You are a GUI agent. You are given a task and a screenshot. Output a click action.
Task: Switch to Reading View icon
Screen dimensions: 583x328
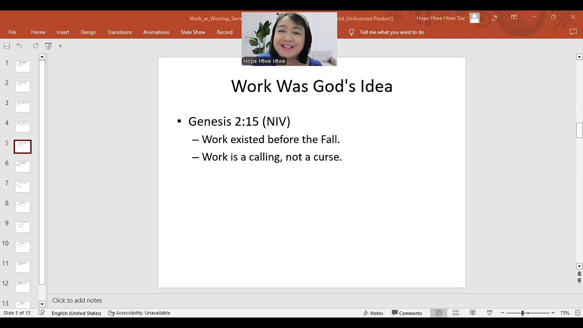pyautogui.click(x=473, y=313)
